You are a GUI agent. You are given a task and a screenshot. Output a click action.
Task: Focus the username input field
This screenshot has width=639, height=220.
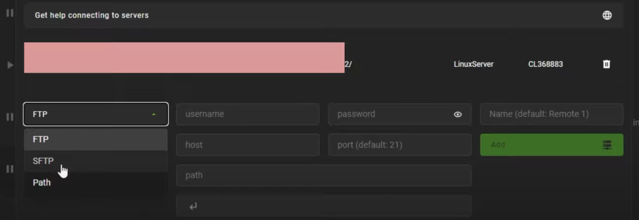pyautogui.click(x=247, y=114)
